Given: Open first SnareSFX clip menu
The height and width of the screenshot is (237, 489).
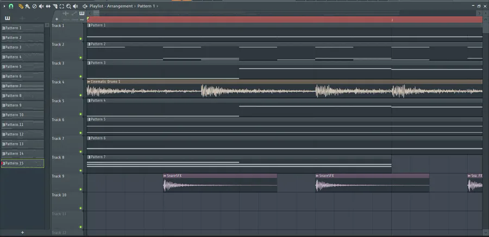Looking at the screenshot, I should 165,176.
